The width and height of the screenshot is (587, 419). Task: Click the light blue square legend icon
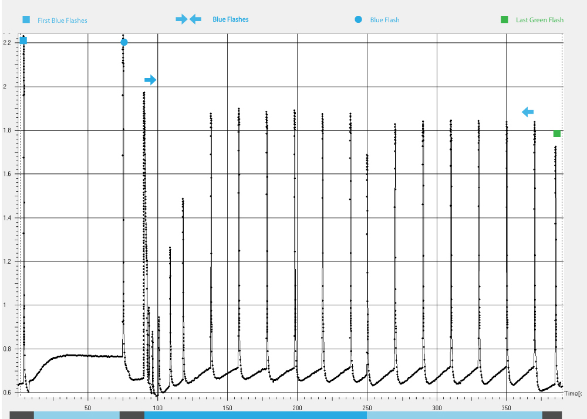tap(26, 20)
